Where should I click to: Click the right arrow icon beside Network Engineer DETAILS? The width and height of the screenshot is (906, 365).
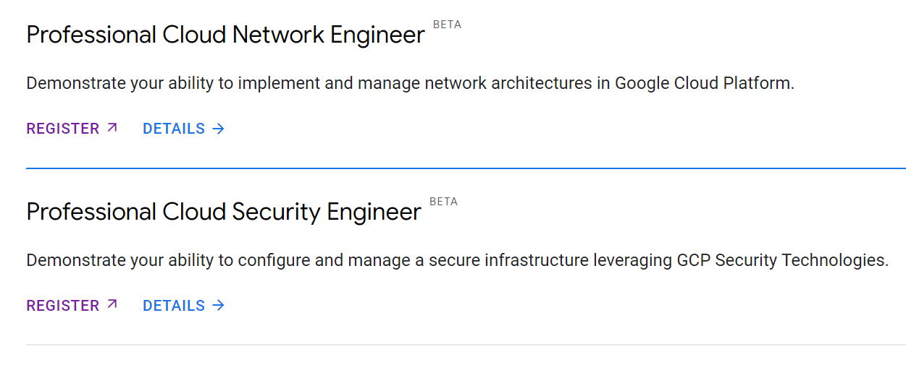[x=218, y=129]
